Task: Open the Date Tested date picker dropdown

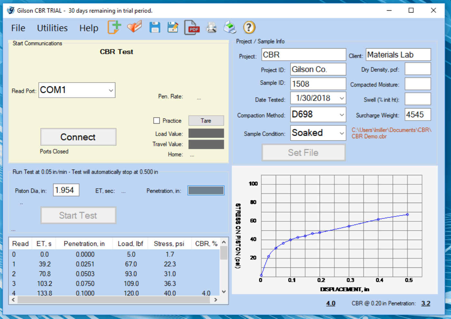Action: [x=342, y=98]
